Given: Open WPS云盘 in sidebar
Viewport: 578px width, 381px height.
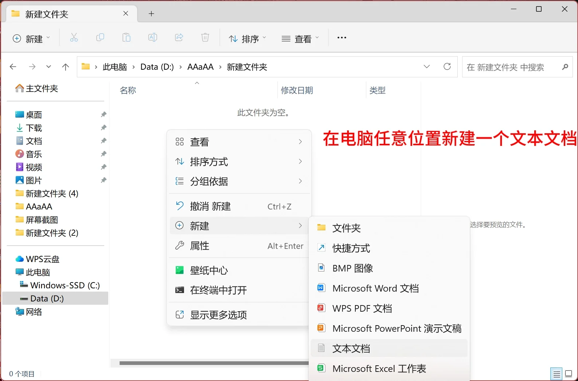Looking at the screenshot, I should tap(38, 259).
